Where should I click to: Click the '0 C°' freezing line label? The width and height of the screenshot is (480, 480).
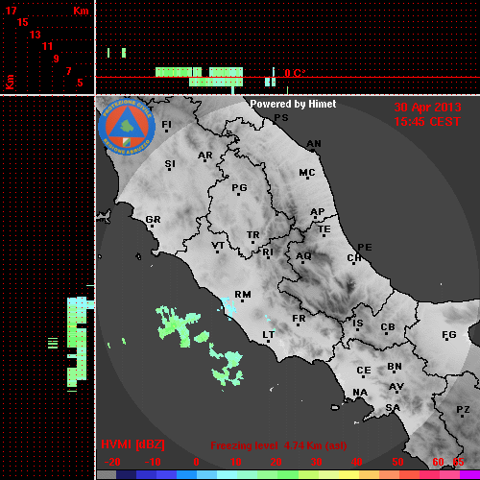295,73
